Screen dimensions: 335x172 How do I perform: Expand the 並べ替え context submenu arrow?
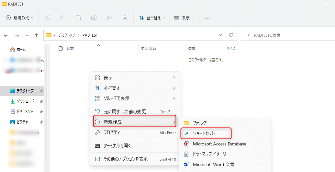click(174, 88)
